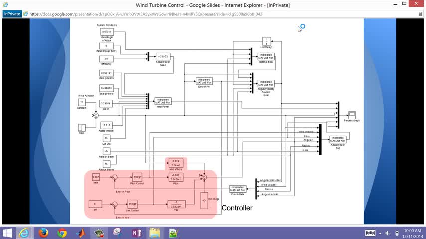This screenshot has width=426, height=239.
Task: Click the InPrivate badge in address bar
Action: point(12,14)
